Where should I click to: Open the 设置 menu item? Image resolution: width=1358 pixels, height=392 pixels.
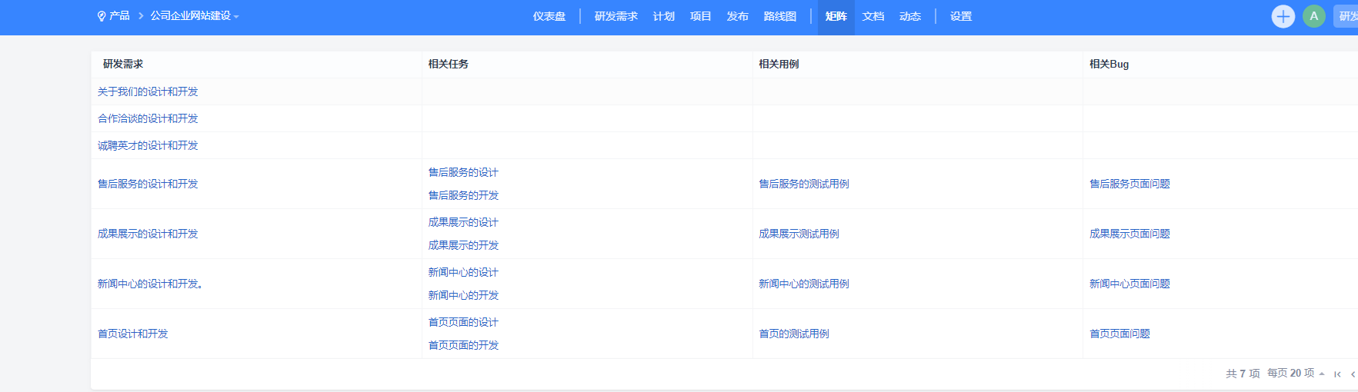(960, 16)
